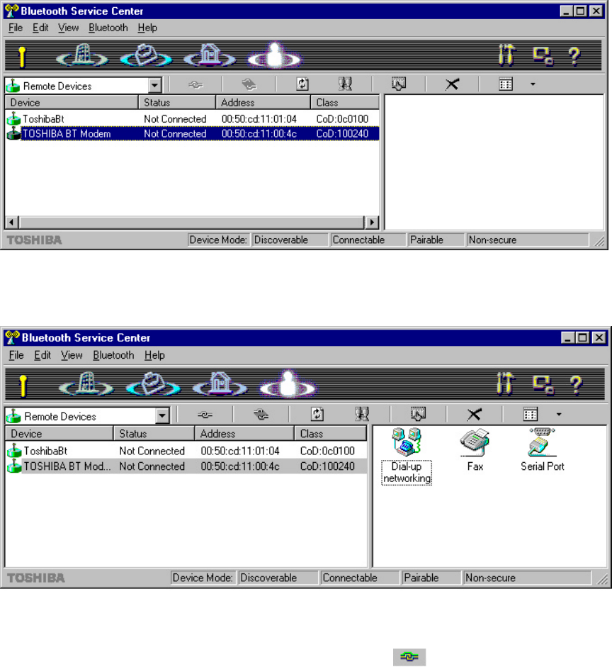Click scrollbar left arrow in upper device list
The width and height of the screenshot is (612, 667).
pos(12,222)
